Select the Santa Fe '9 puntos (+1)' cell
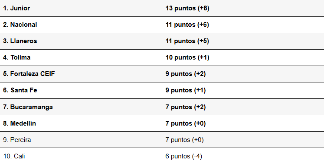 pos(243,91)
